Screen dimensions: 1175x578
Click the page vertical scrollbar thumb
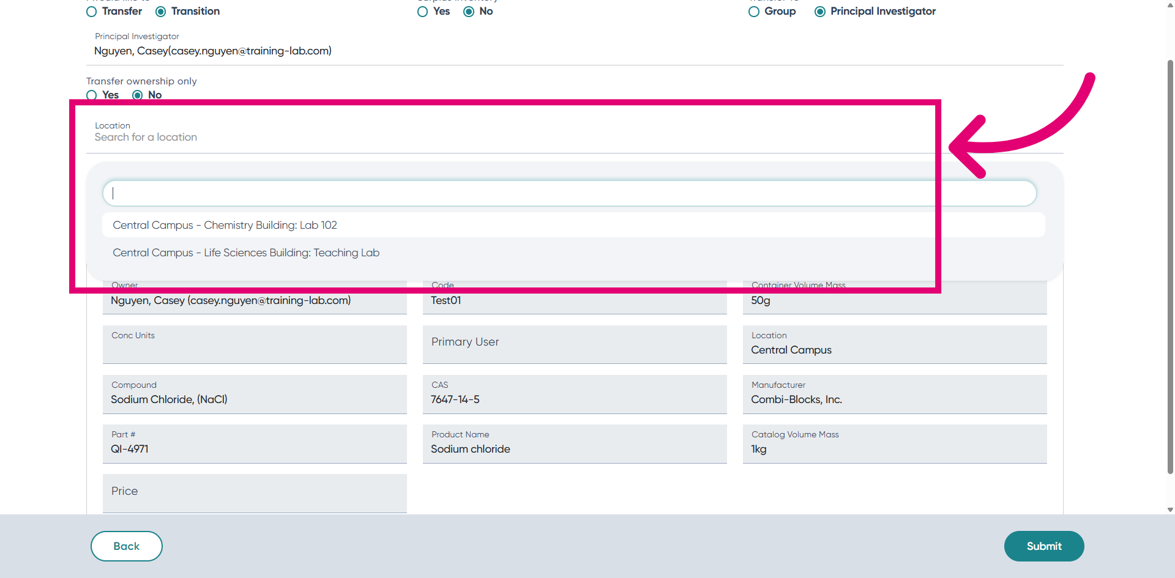click(1170, 266)
